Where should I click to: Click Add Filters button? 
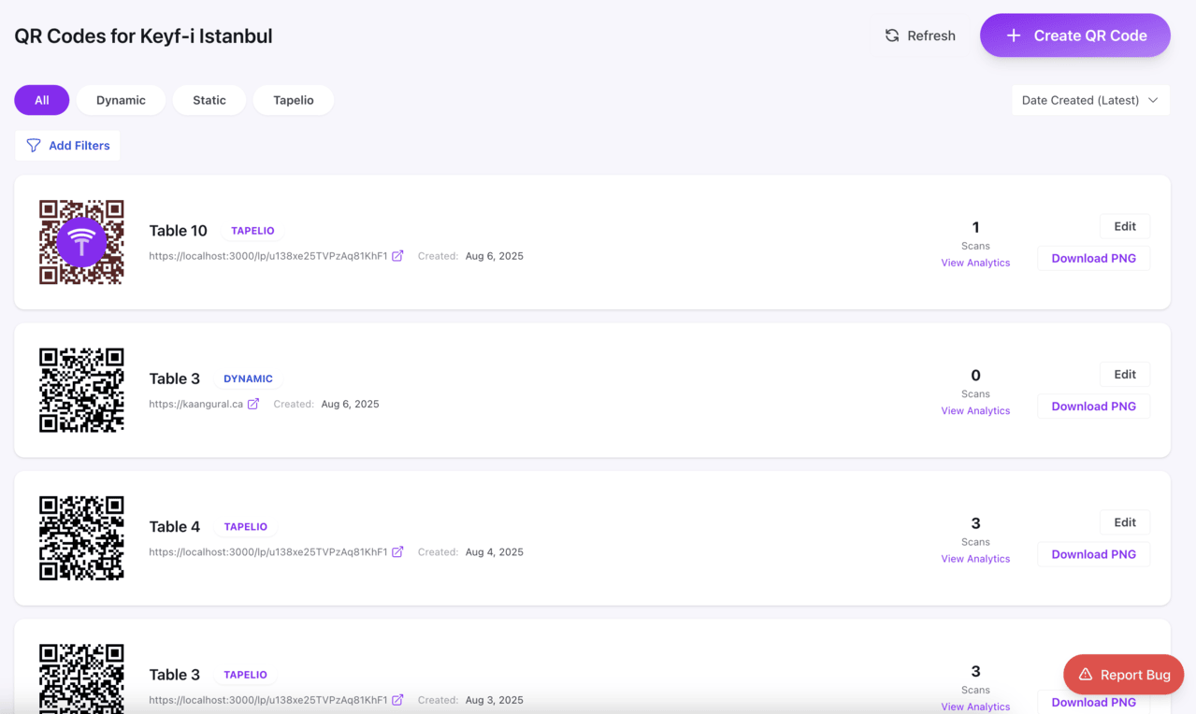(x=67, y=145)
